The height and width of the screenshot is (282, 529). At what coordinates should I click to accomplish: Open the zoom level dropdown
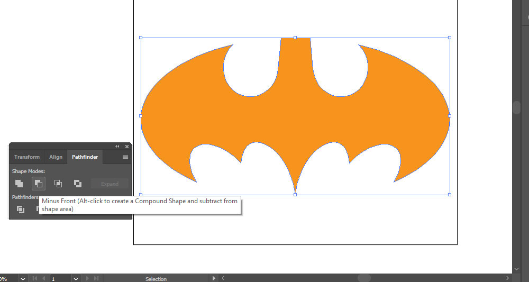(x=23, y=279)
